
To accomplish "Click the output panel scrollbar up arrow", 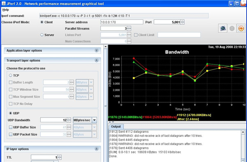I will (243, 132).
